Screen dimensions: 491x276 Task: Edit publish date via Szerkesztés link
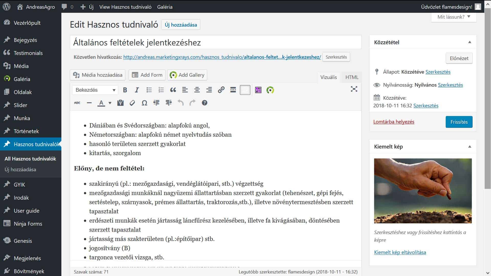tap(426, 106)
